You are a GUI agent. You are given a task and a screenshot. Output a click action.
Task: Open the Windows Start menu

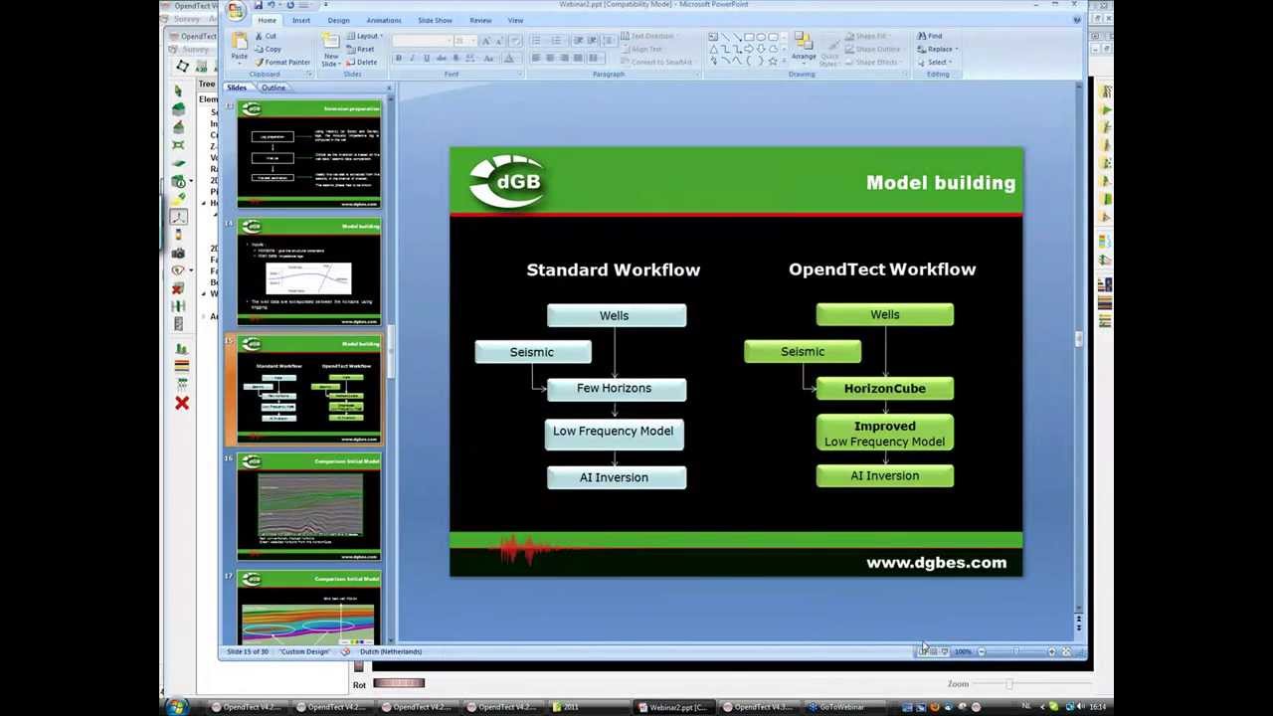tap(176, 707)
